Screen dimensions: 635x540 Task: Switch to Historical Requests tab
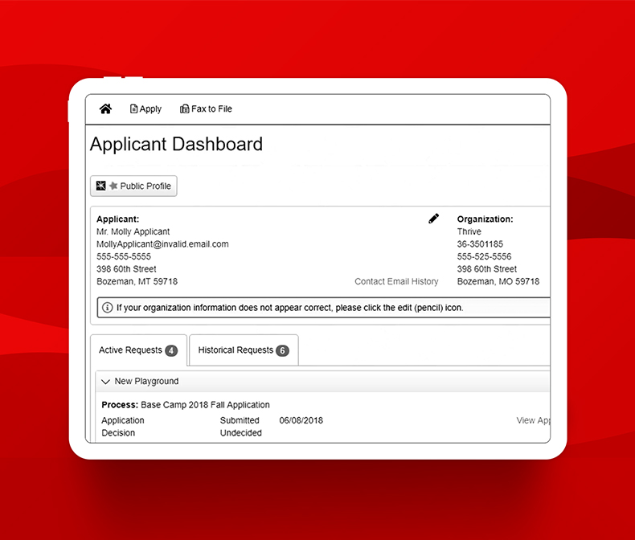pos(236,350)
